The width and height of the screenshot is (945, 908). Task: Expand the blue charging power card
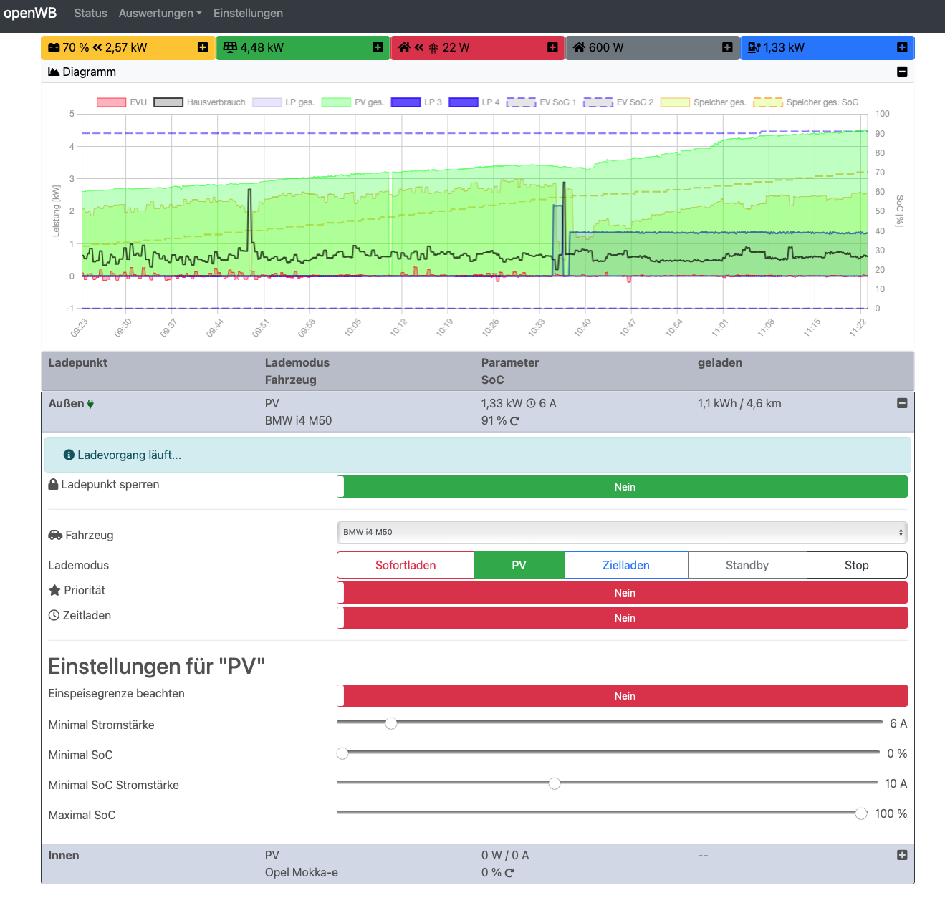[x=902, y=47]
